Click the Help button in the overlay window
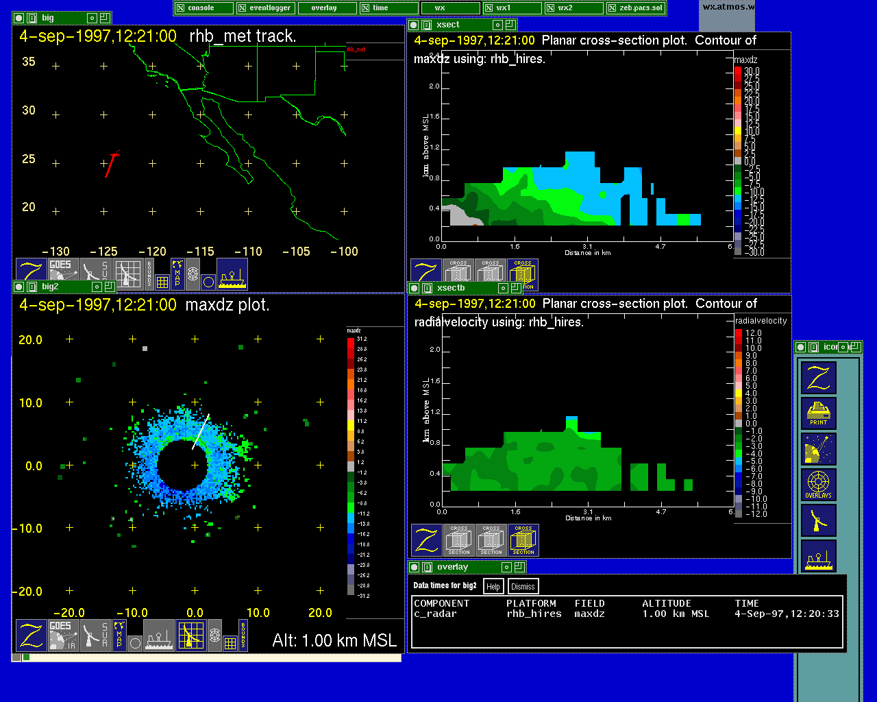 click(x=493, y=587)
